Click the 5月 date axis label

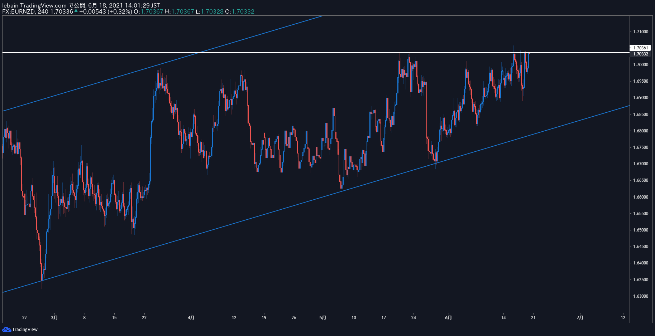pos(323,318)
